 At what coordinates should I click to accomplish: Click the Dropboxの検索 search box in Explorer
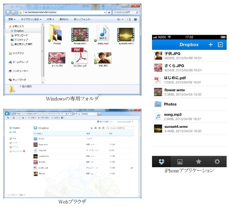(x=126, y=12)
